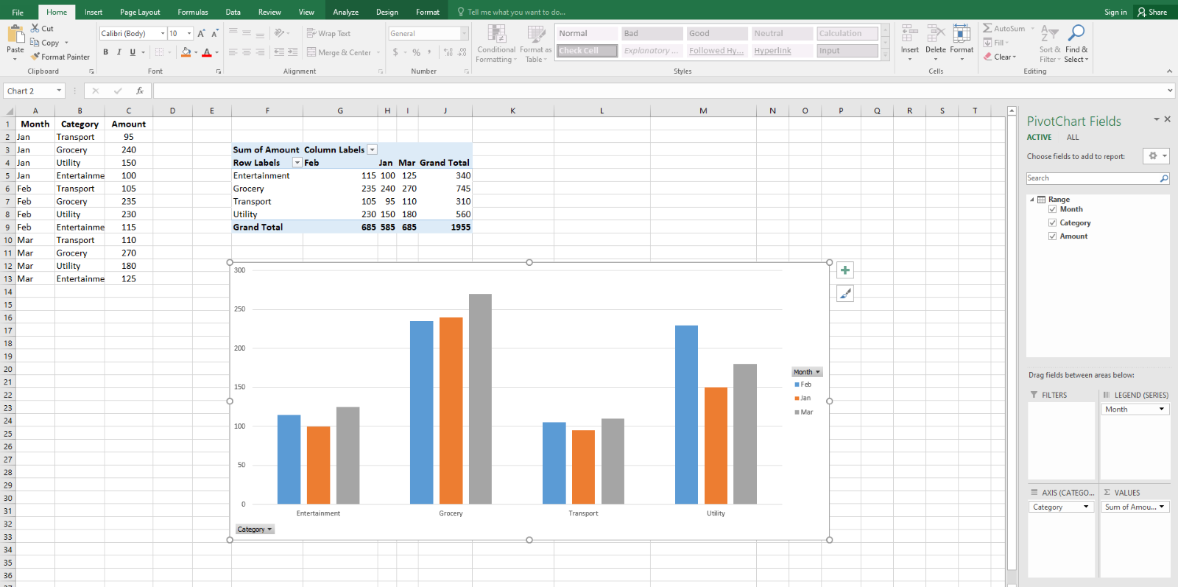This screenshot has height=587, width=1178.
Task: Click the Chart Elements plus button
Action: point(845,270)
